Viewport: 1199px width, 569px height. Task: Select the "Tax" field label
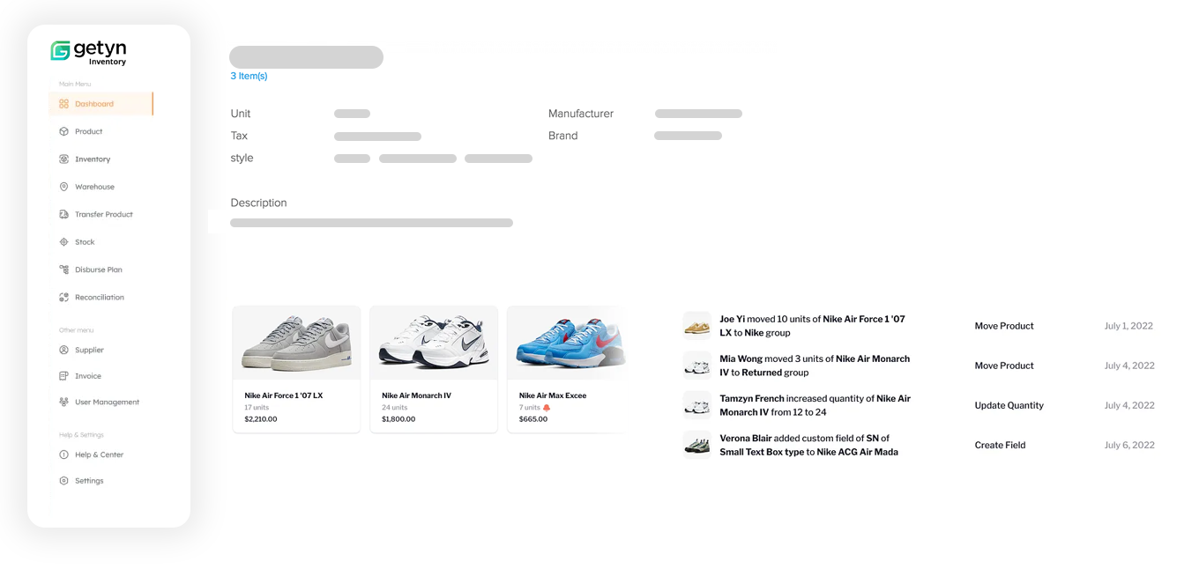point(239,136)
